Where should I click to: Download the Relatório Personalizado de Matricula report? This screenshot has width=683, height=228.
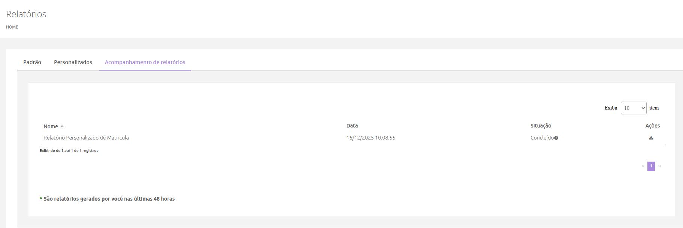point(651,138)
